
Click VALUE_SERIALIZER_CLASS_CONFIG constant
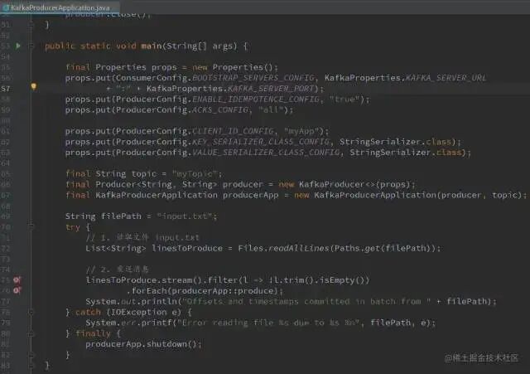click(x=266, y=153)
